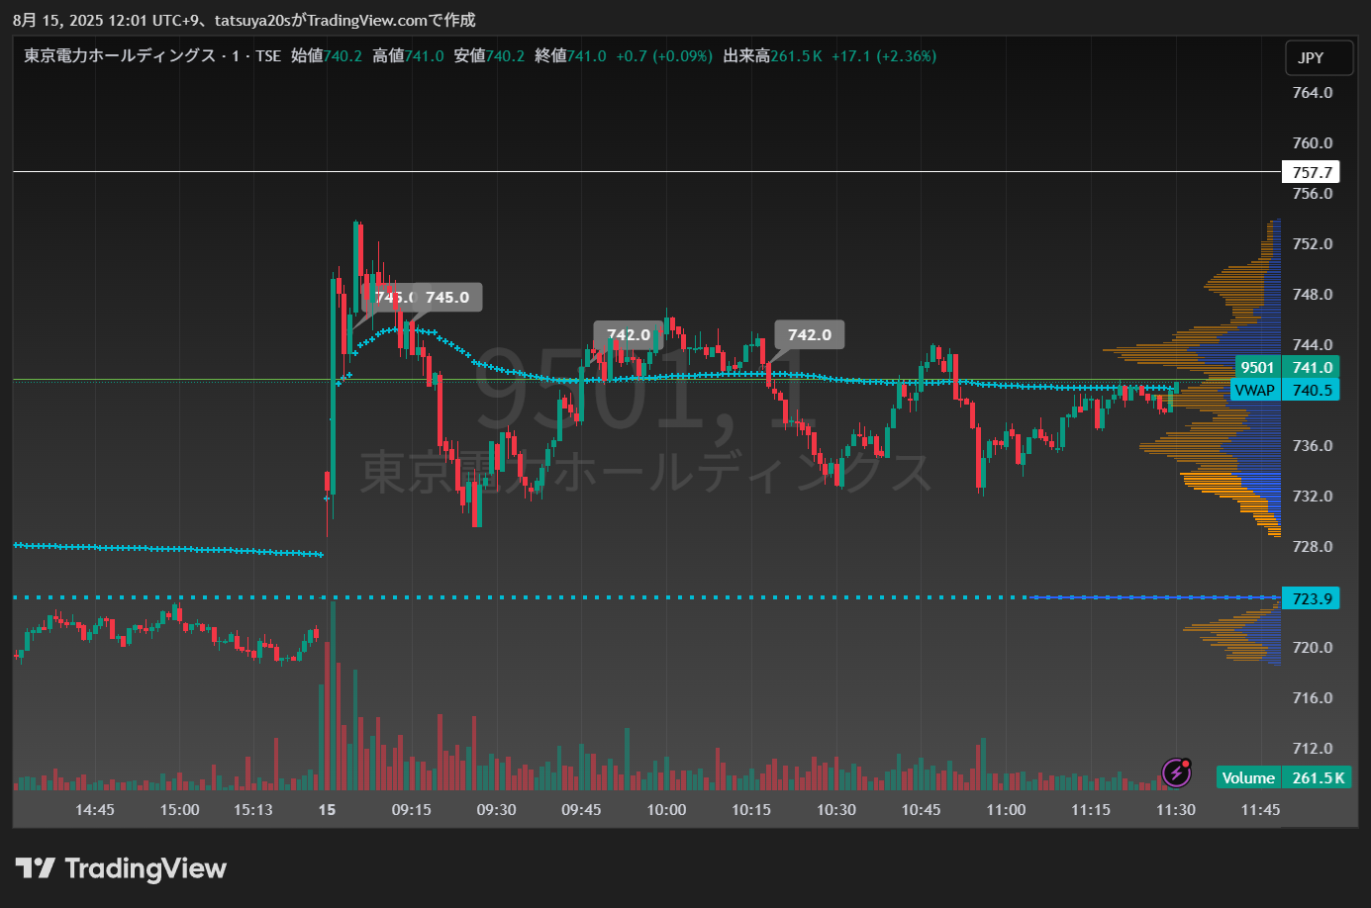
Task: Click the 740.5 VWAP value label
Action: click(x=1311, y=390)
